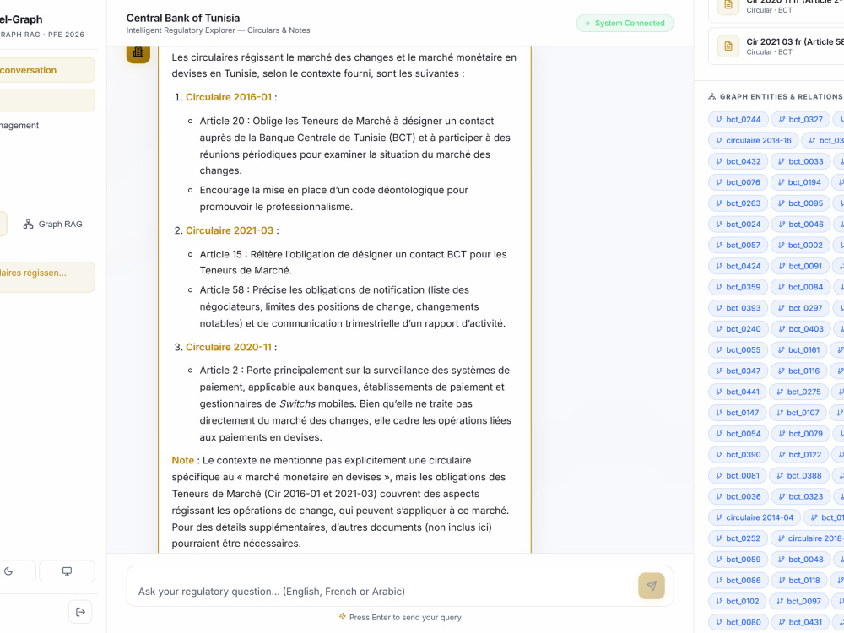Select the bct_0054 entity chip
The image size is (844, 633).
(x=738, y=435)
